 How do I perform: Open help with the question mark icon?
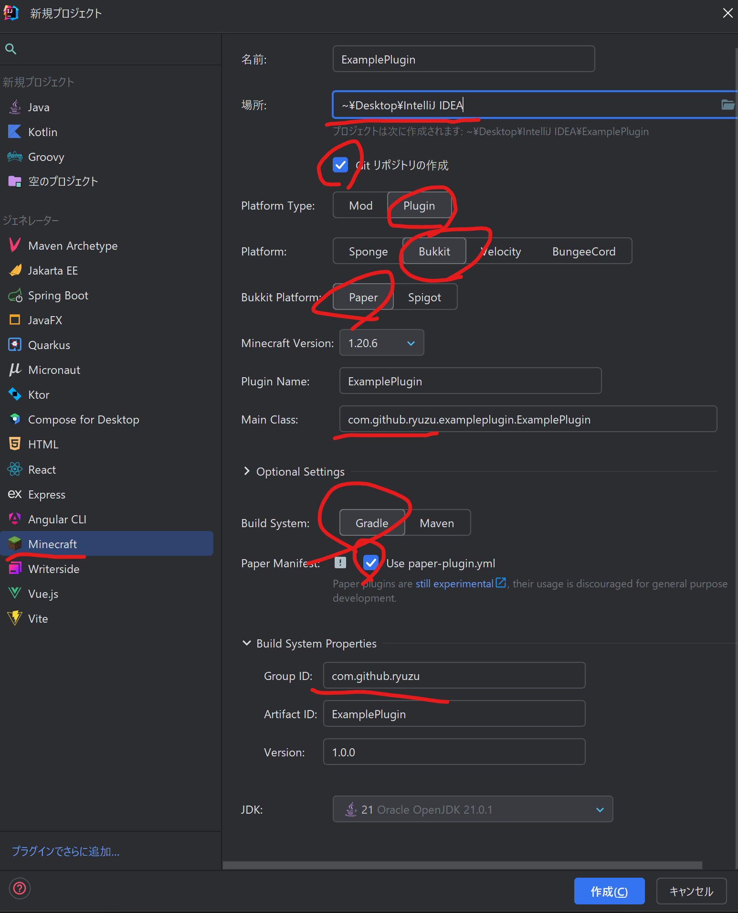(x=20, y=889)
